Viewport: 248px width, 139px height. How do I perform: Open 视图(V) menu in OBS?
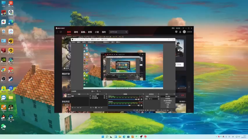pyautogui.click(x=84, y=42)
